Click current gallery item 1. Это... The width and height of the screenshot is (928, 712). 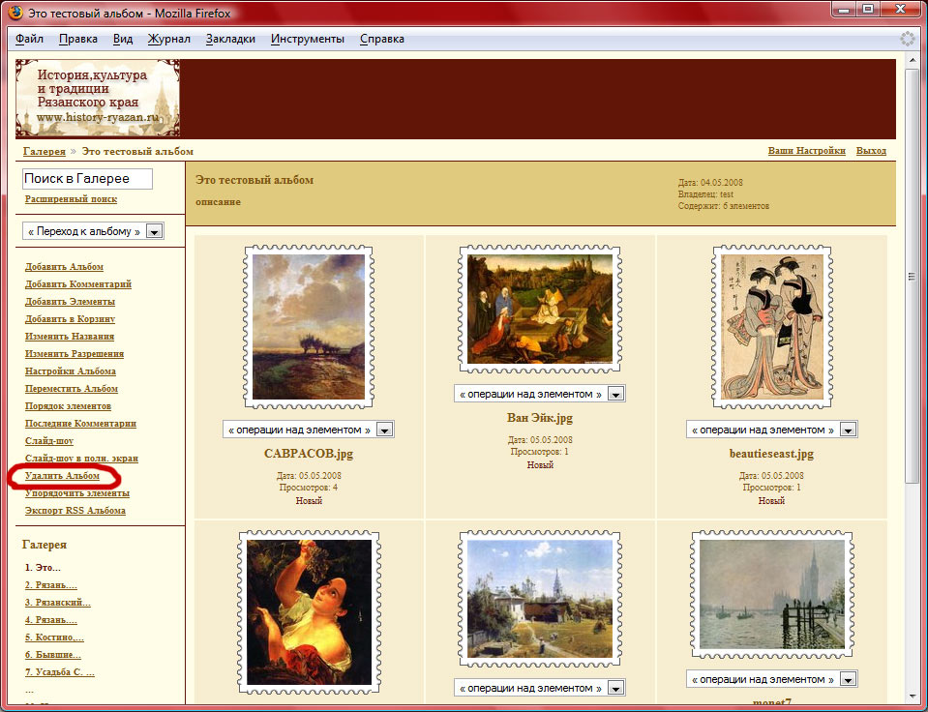coord(43,568)
